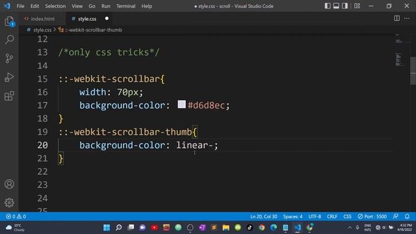Viewport: 416px width, 234px height.
Task: Click the taskbar clock showing 4:32 PM
Action: [404, 227]
